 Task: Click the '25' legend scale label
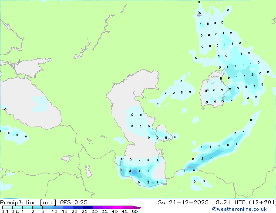coord(84,211)
